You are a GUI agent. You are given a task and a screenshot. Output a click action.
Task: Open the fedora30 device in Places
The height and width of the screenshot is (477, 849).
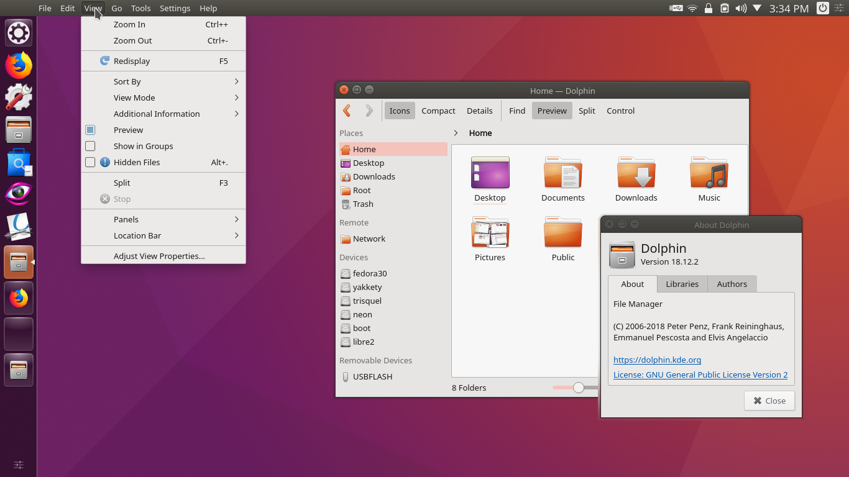393,273
